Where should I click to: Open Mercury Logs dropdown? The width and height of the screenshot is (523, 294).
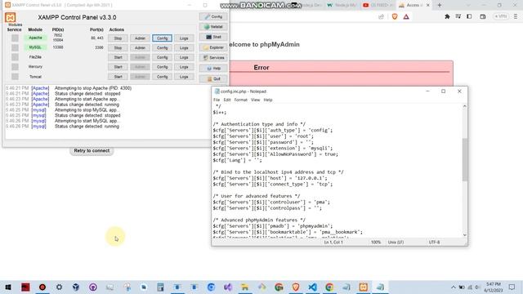tap(184, 67)
